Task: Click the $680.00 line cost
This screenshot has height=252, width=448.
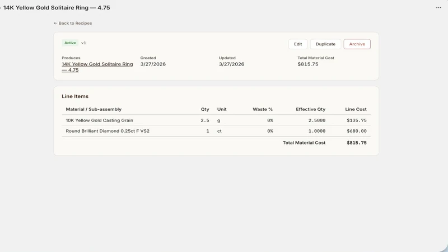Action: (x=357, y=131)
